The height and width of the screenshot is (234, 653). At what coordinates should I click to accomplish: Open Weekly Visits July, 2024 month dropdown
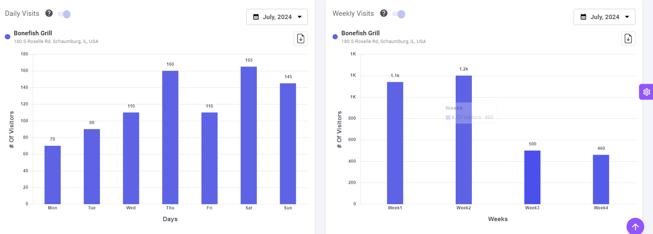[604, 17]
